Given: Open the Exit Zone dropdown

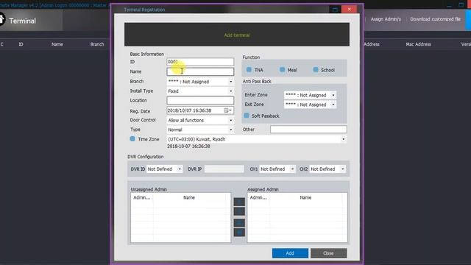Looking at the screenshot, I should [x=310, y=105].
